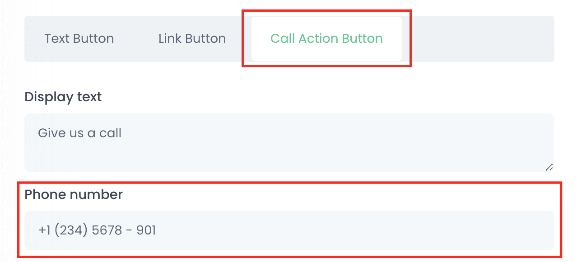Select the Call Action Button tab
Screen dimensions: 577x262
point(326,39)
